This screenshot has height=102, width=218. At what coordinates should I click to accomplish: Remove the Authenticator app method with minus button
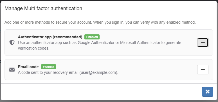pyautogui.click(x=203, y=43)
